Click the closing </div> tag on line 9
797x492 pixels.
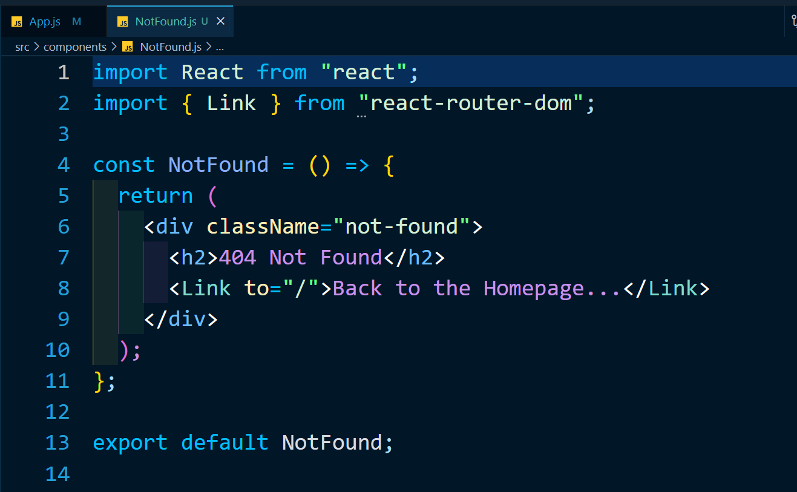click(x=180, y=320)
